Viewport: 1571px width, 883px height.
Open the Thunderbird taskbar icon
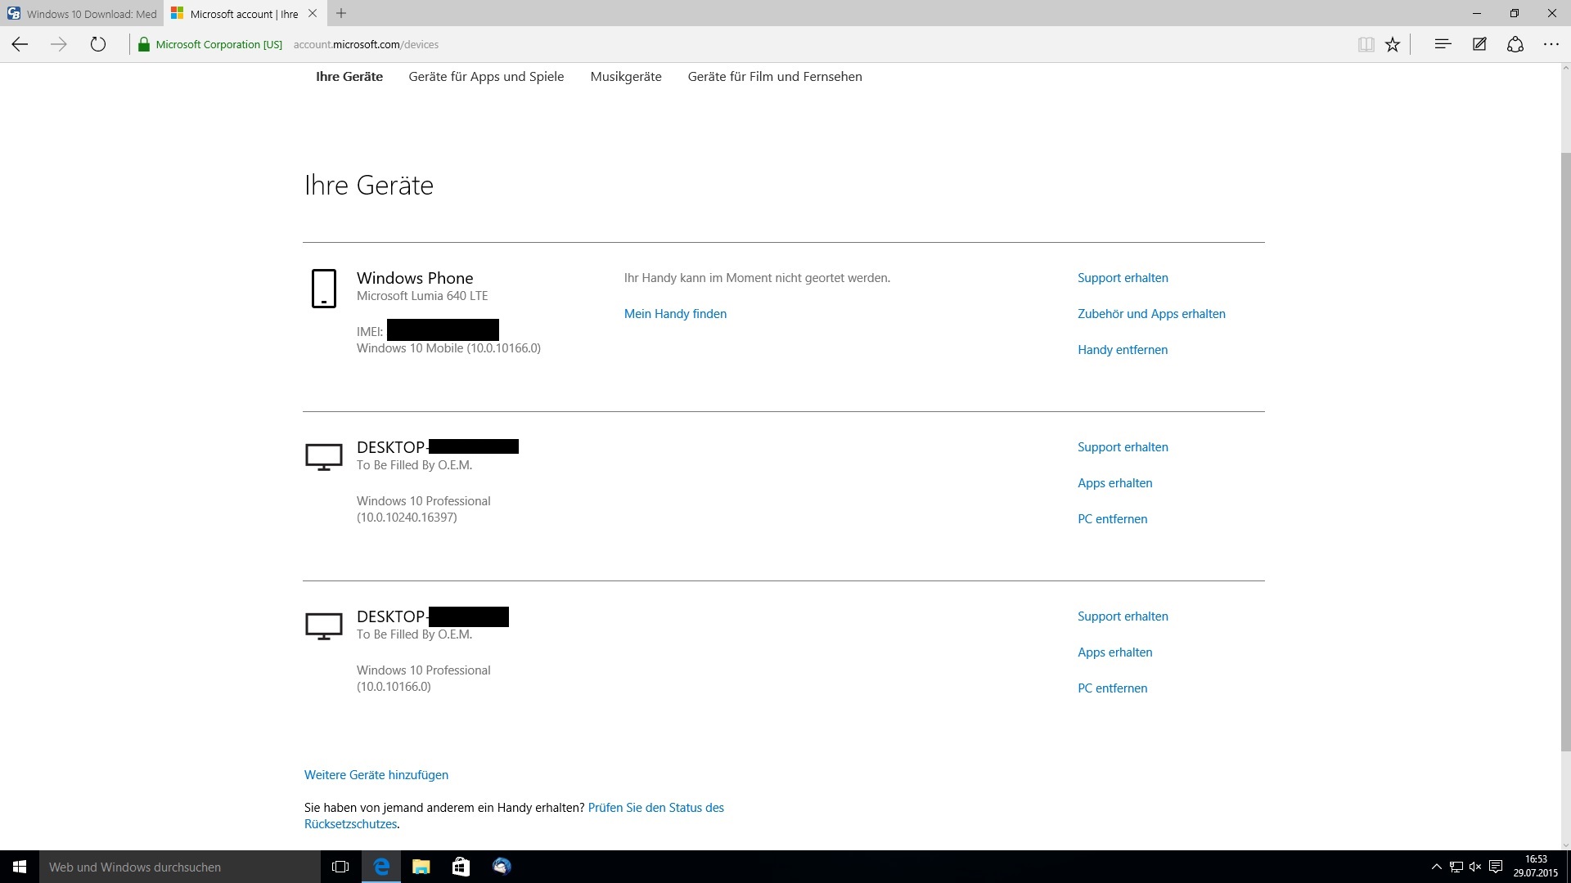502,867
